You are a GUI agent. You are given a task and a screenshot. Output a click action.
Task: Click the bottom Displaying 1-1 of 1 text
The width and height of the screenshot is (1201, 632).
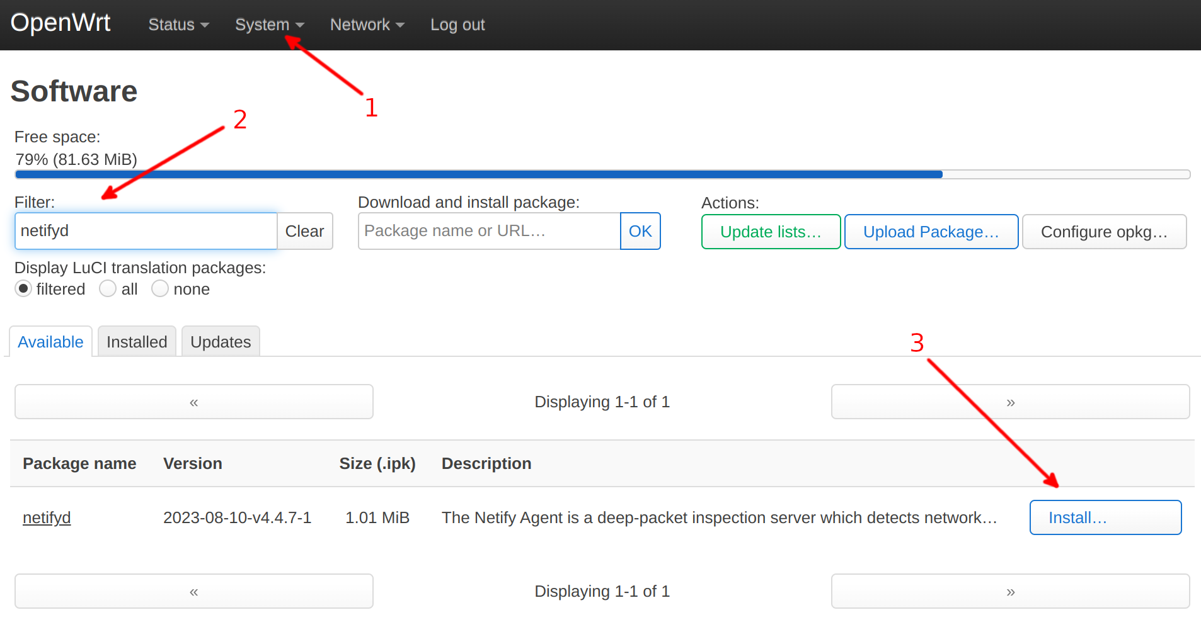602,591
